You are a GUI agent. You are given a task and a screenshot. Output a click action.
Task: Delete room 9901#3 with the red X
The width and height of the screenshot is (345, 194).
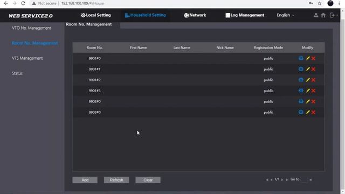313,91
